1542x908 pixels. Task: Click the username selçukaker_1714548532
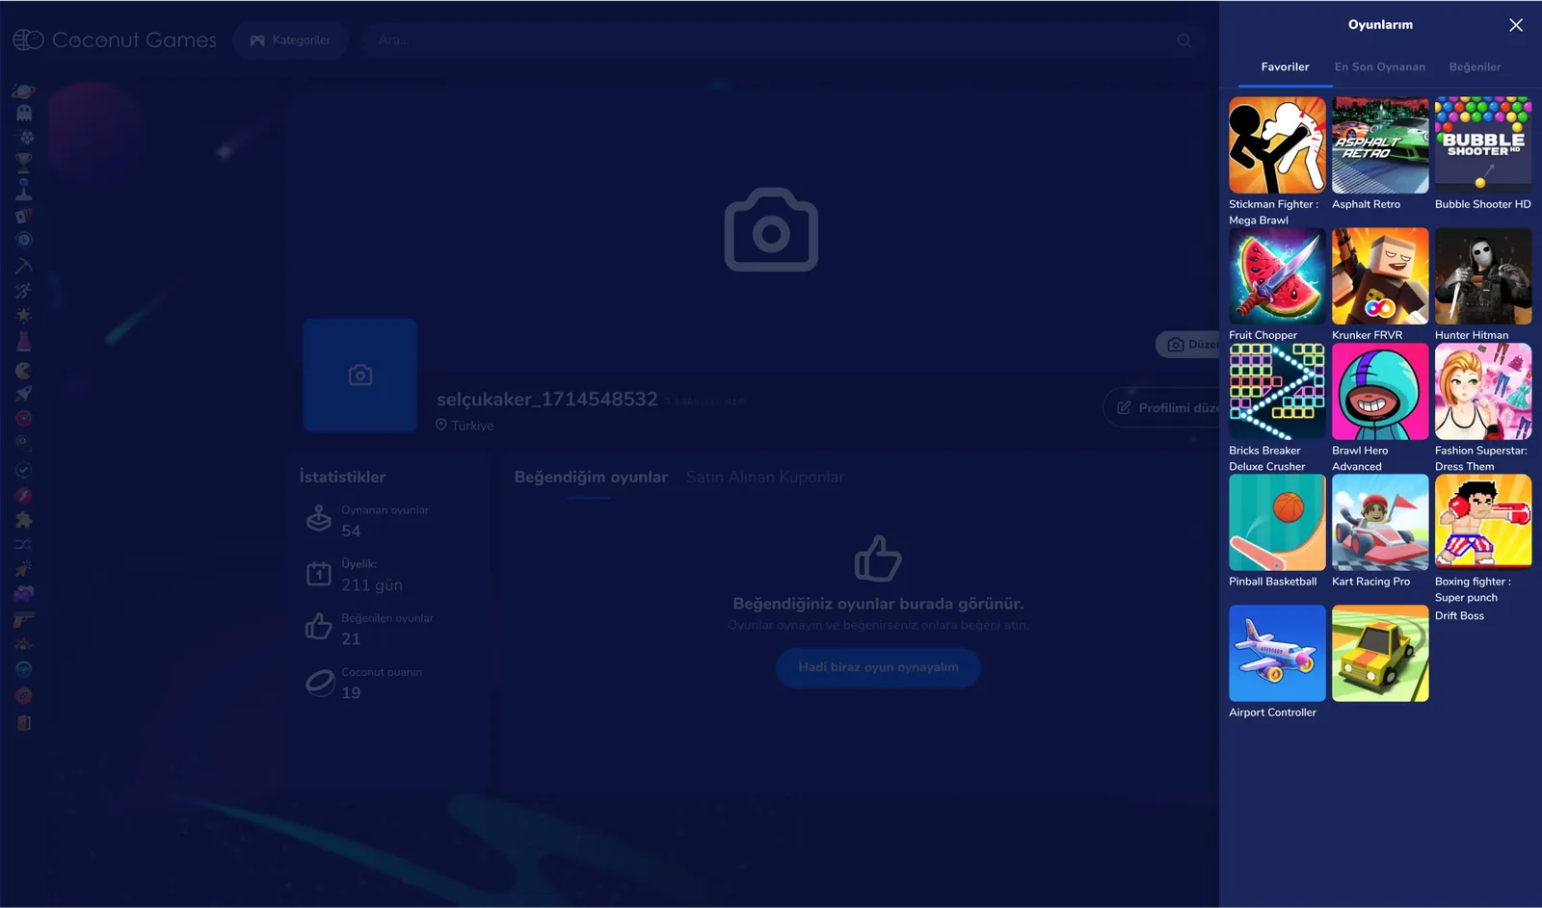click(546, 399)
